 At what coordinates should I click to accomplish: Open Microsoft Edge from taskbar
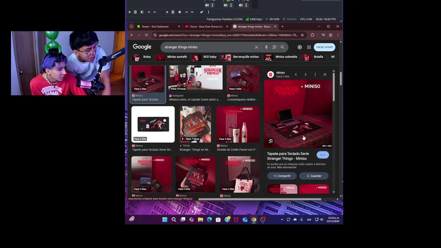209,220
